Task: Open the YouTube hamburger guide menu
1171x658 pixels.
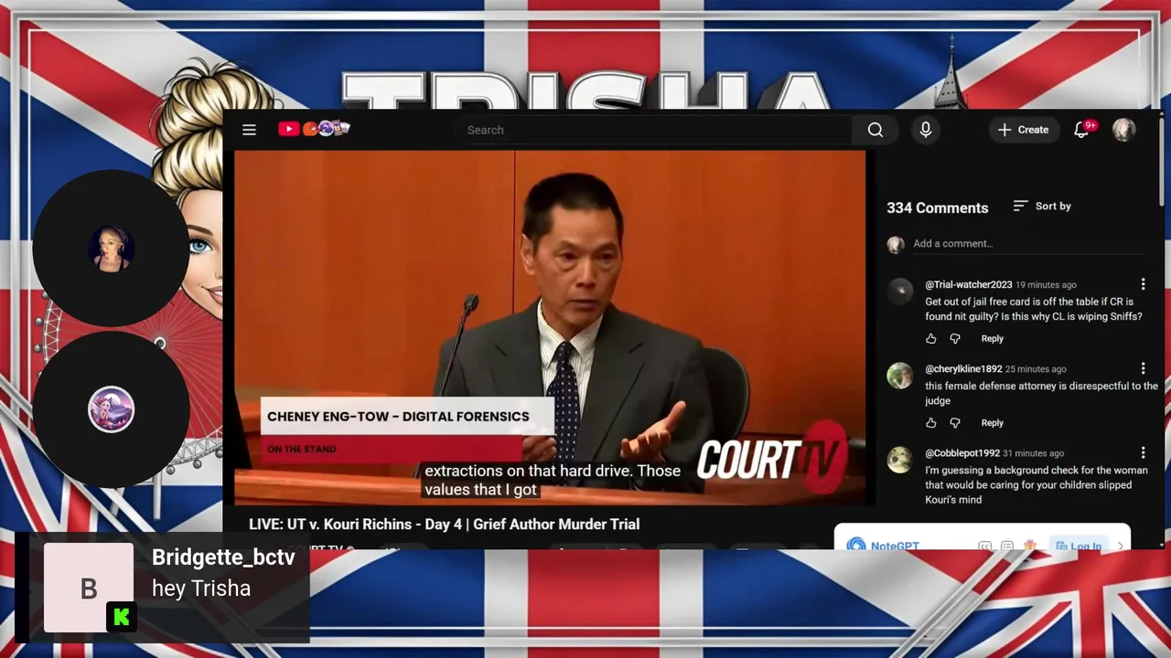Action: point(249,130)
